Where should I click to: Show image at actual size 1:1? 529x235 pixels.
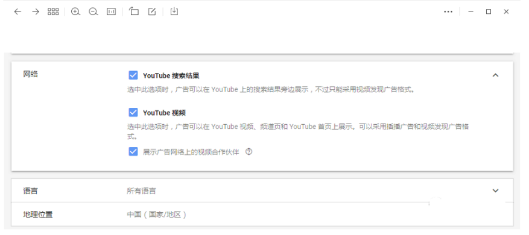111,12
